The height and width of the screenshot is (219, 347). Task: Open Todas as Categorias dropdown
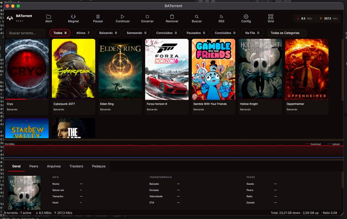(287, 33)
